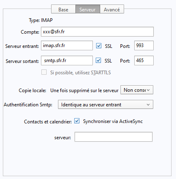Screen dimensions: 176x179
Task: Check the STARTTLS option checkbox
Action: (44, 72)
